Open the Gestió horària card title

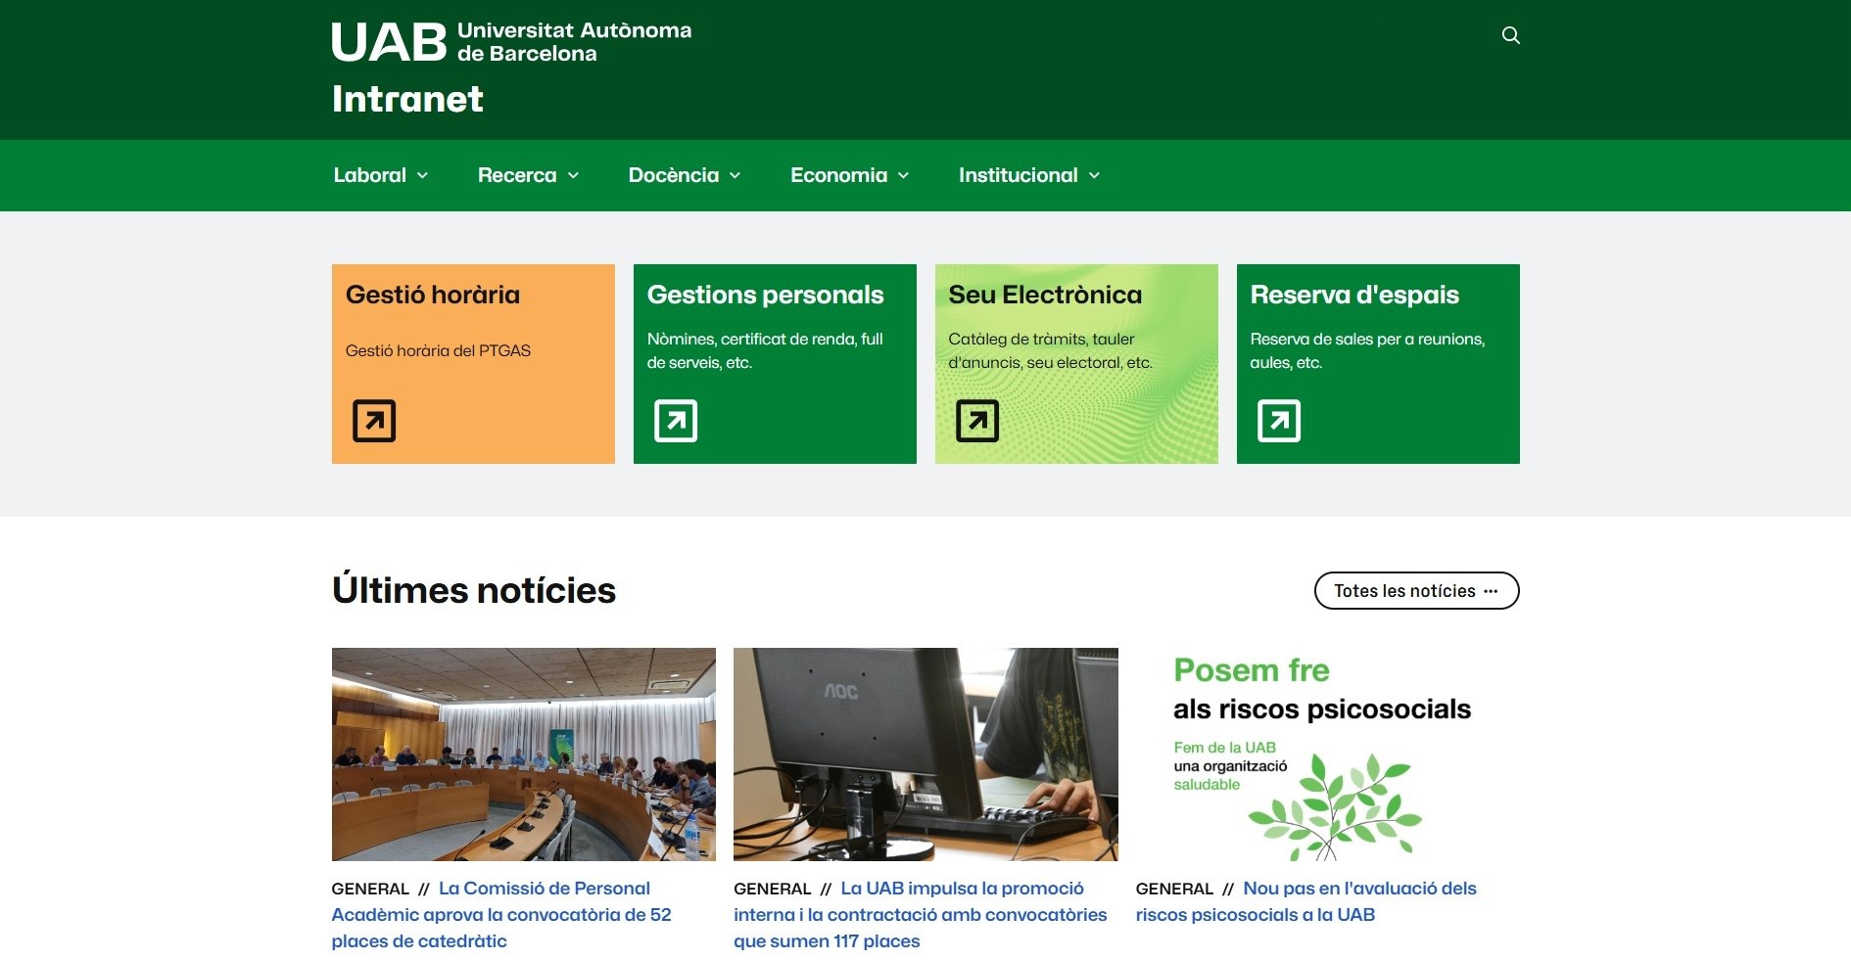click(x=433, y=295)
